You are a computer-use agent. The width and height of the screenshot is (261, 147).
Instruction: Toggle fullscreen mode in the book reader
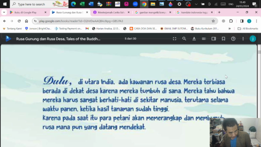tap(175, 39)
